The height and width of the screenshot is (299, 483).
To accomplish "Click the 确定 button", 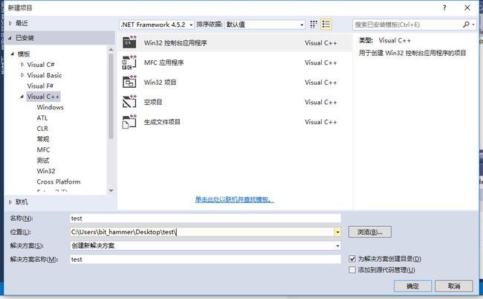I will (x=412, y=286).
